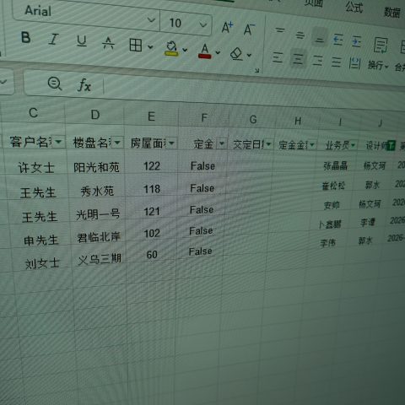Viewport: 405px width, 405px height.
Task: Select the highlighted center align icon
Action: click(x=298, y=58)
